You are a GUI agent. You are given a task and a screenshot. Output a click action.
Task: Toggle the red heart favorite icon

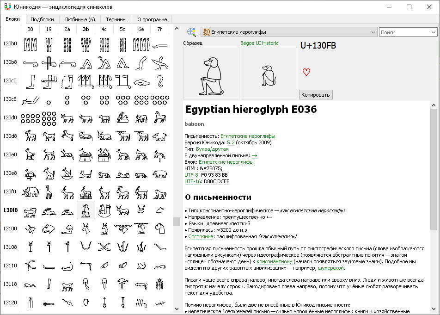306,72
